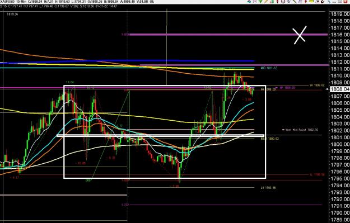The height and width of the screenshot is (223, 350).
Task: Click the green bar-chart toolbar icon
Action: coord(272,1)
